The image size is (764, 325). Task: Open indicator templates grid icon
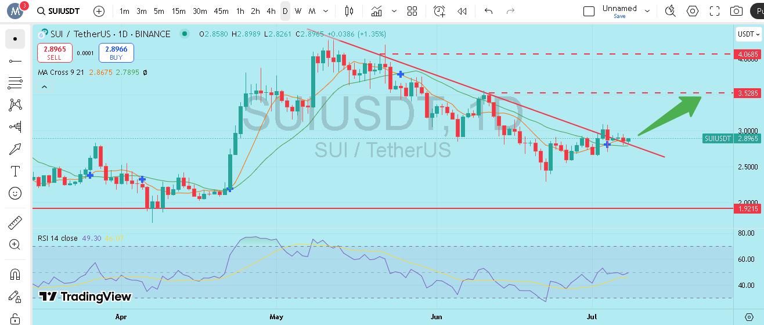click(412, 11)
